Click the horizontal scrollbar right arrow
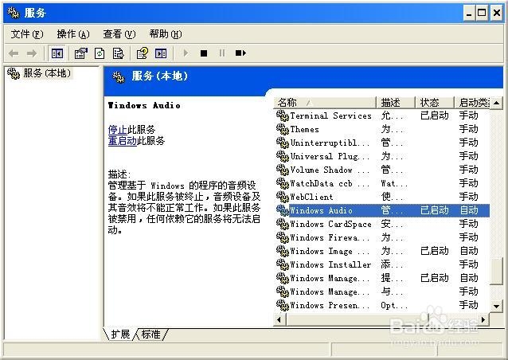The height and width of the screenshot is (360, 508). click(483, 320)
